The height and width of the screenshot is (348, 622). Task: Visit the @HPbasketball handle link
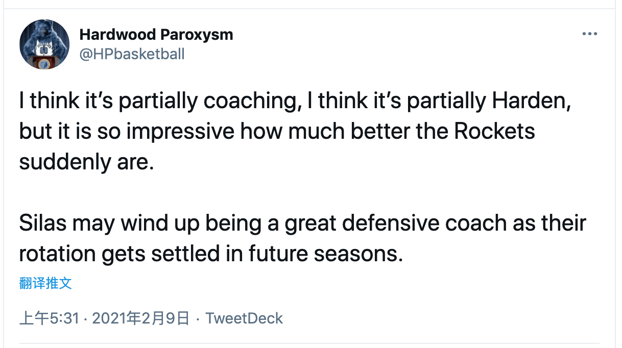[x=132, y=54]
